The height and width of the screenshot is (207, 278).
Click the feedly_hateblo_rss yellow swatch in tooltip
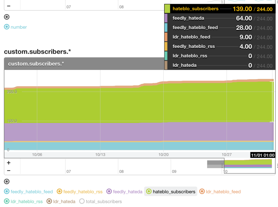166,46
